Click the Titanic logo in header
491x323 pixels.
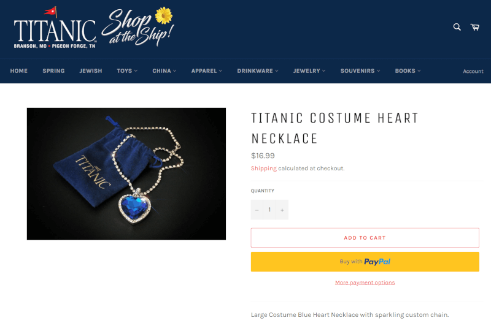pyautogui.click(x=55, y=28)
